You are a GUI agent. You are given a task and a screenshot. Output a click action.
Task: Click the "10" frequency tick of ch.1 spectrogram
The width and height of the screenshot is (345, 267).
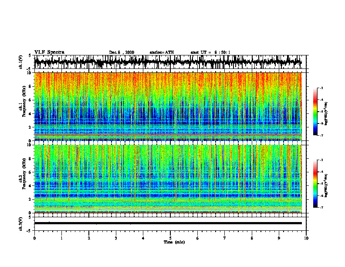[x=29, y=73]
